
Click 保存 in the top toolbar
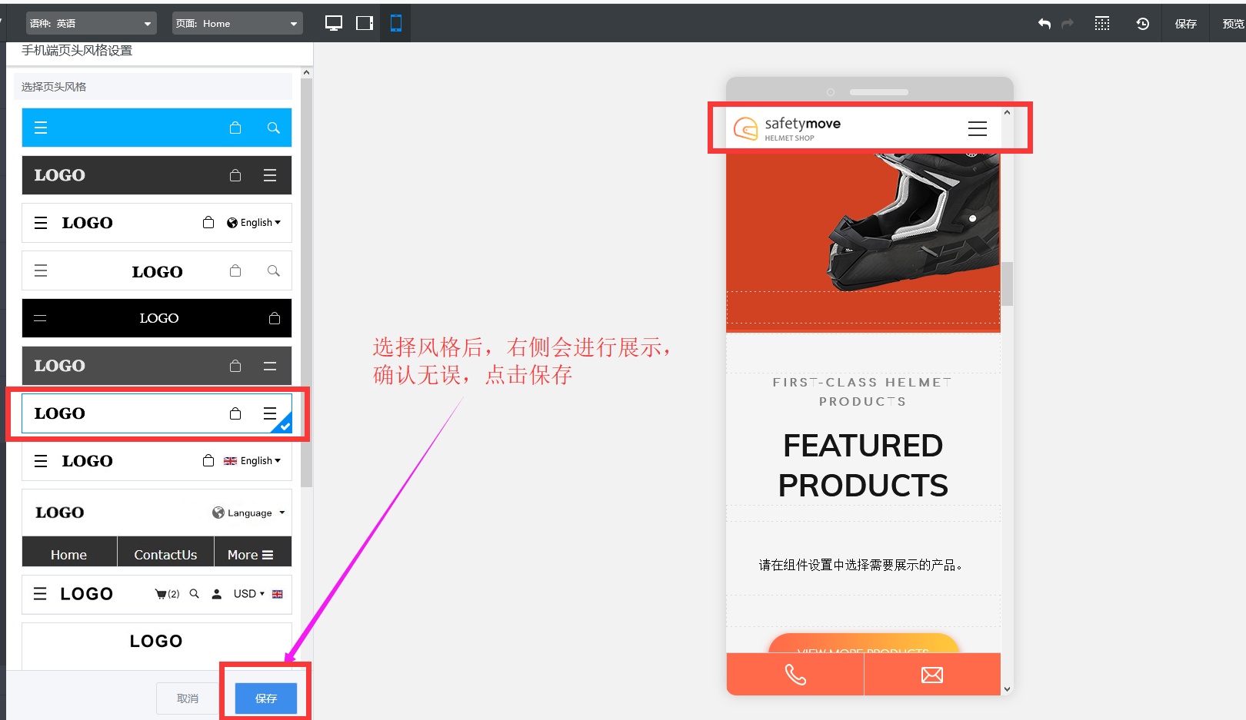[x=1185, y=24]
